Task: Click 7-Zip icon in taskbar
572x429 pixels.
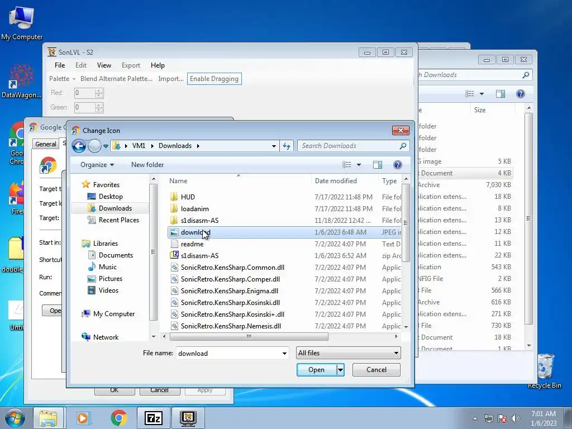Action: pyautogui.click(x=153, y=418)
